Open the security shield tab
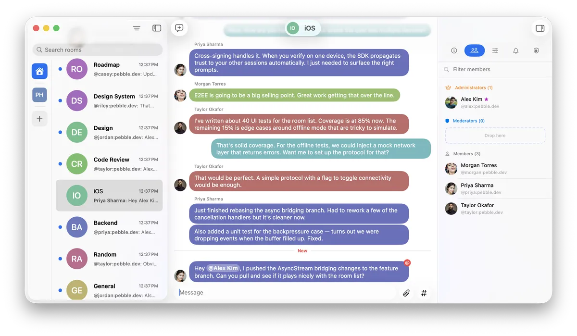 pyautogui.click(x=537, y=50)
